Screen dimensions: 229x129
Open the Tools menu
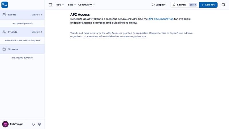(71, 5)
